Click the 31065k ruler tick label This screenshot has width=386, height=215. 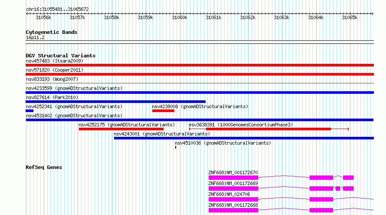tap(350, 18)
